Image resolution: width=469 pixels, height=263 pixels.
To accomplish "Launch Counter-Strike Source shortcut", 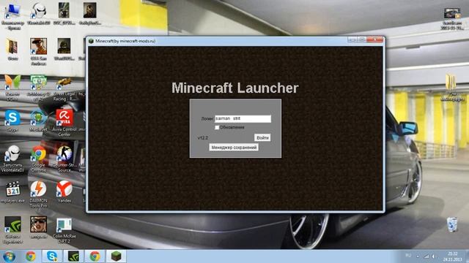I will coord(64,159).
